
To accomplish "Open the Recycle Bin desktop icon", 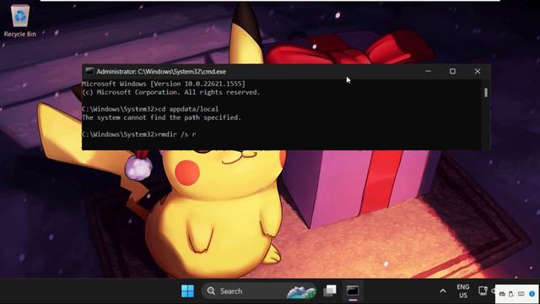I will (x=20, y=20).
